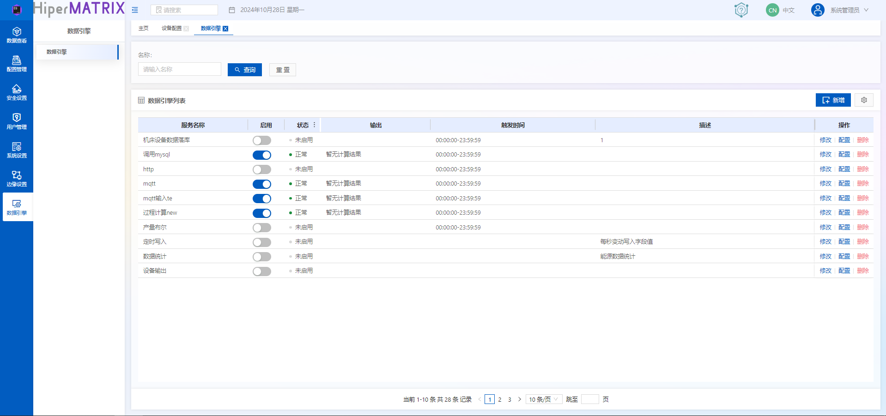This screenshot has width=886, height=416.
Task: Go to the next page arrow
Action: click(520, 399)
